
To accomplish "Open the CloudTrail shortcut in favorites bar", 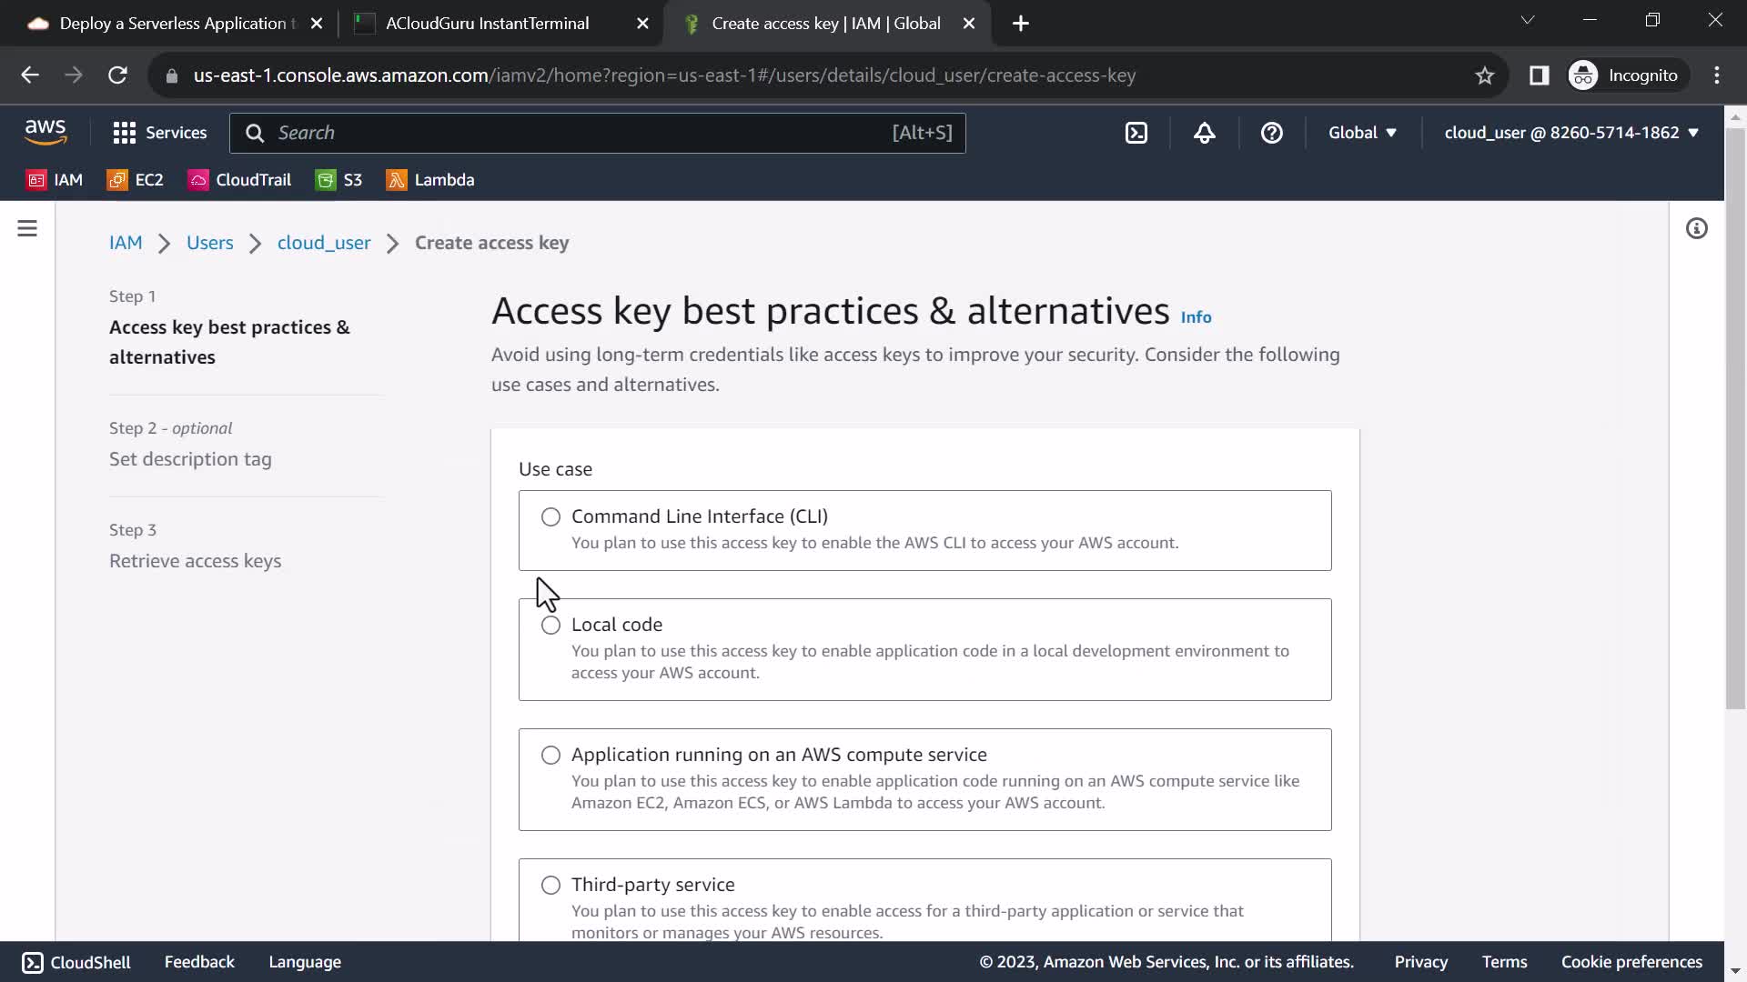I will pos(240,180).
